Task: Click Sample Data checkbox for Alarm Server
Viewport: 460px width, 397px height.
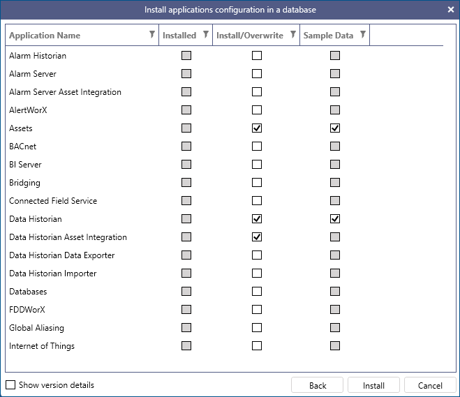Action: point(335,73)
